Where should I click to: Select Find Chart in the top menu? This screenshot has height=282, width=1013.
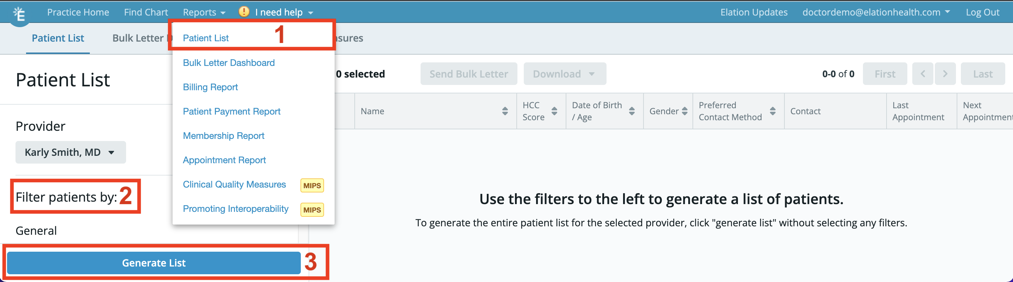point(146,12)
